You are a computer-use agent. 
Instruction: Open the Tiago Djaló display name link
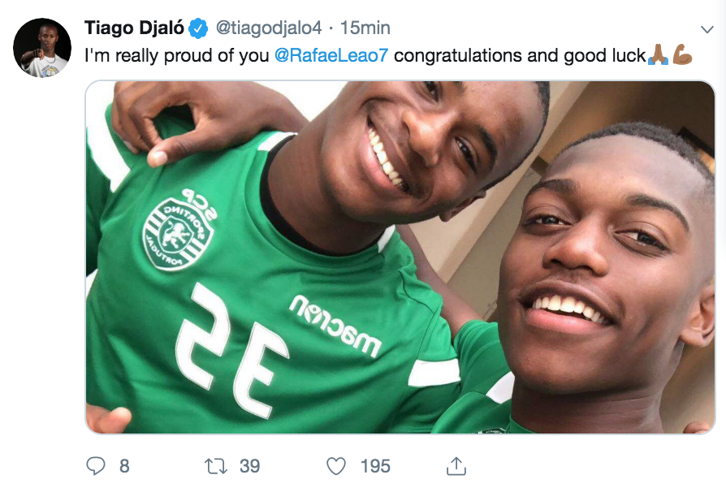click(135, 28)
